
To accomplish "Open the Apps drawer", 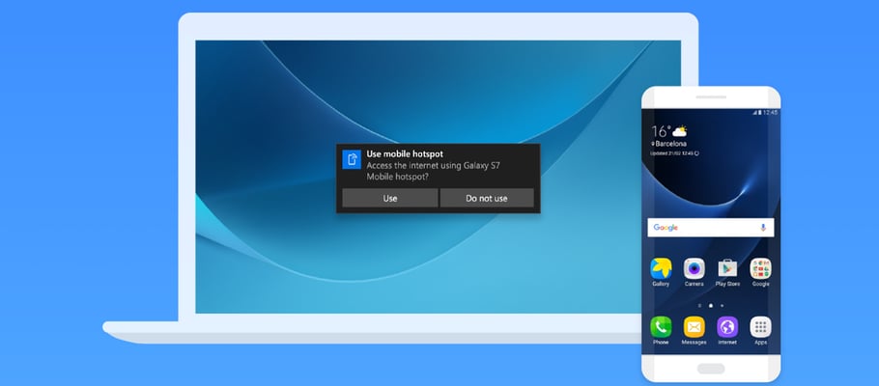I will (761, 326).
